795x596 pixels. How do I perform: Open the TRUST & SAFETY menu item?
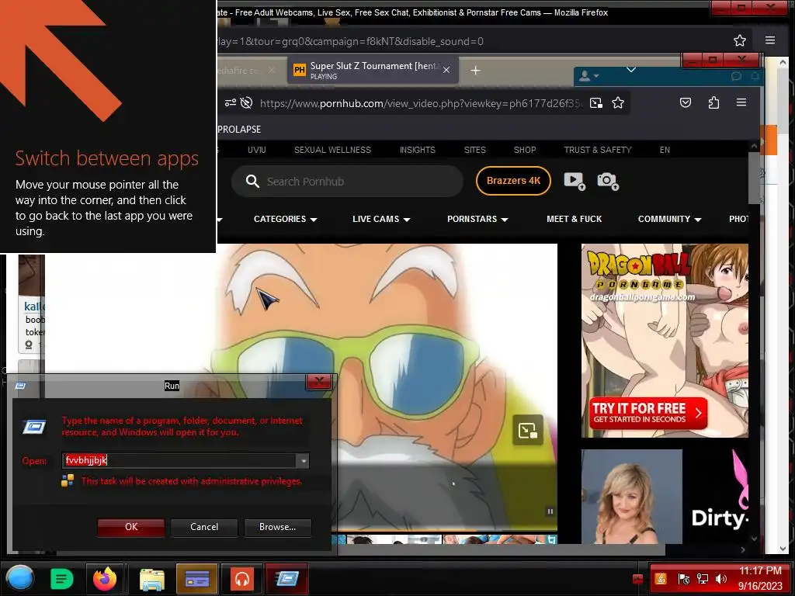point(598,150)
